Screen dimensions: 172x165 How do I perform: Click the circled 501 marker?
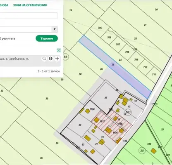[128, 112]
